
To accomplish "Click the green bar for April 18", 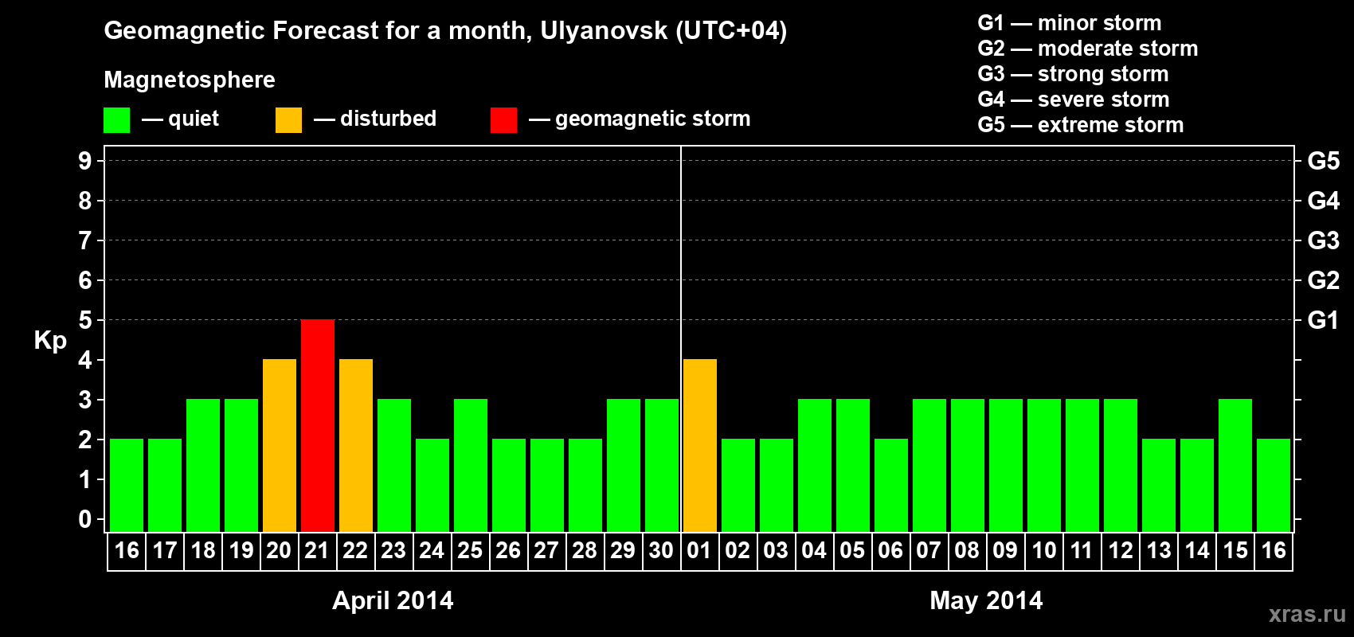I will [x=203, y=465].
